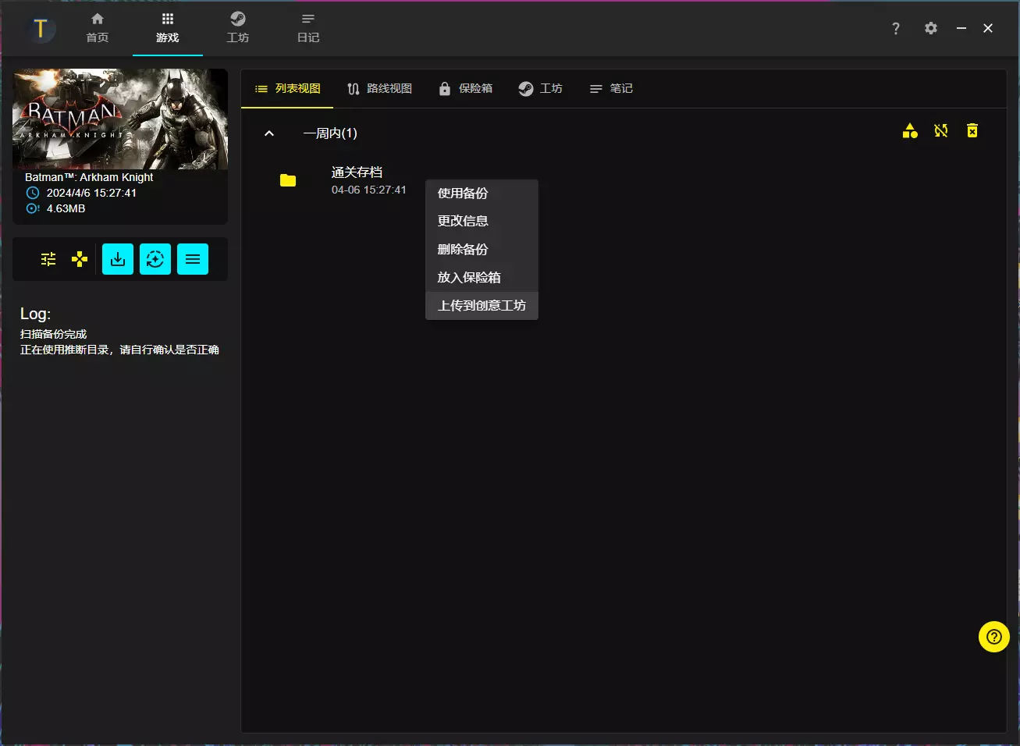This screenshot has width=1020, height=746.
Task: Switch to 列表视图 list view tab
Action: 287,89
